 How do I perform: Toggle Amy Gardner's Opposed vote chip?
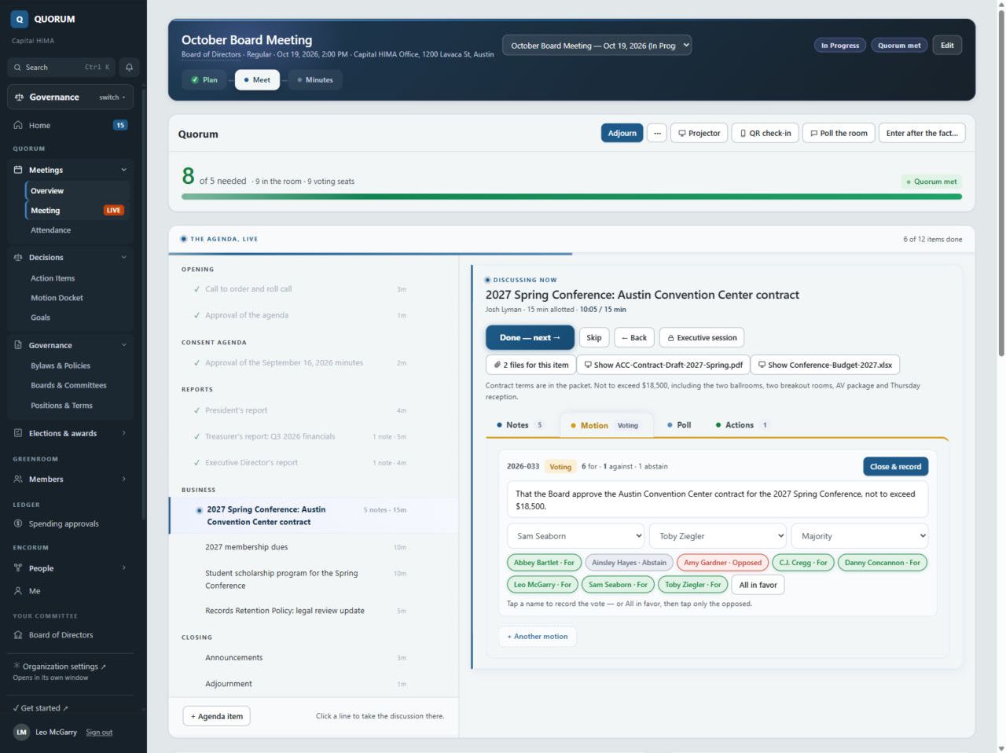722,563
